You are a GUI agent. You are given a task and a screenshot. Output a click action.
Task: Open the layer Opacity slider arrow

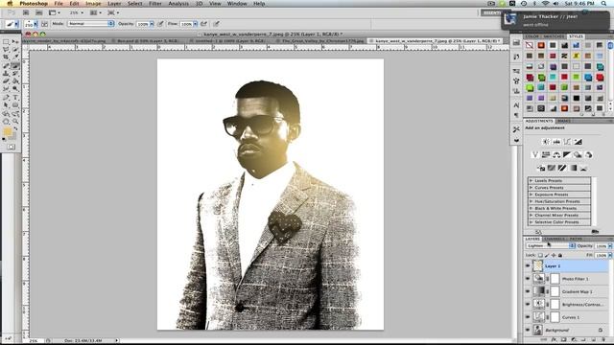click(x=610, y=246)
